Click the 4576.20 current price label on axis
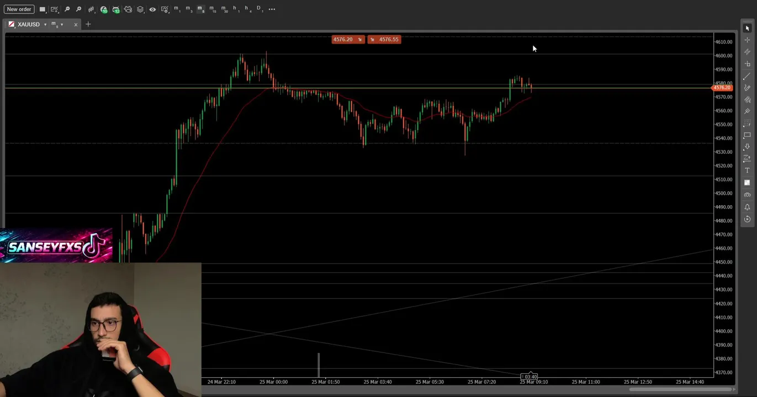 722,88
